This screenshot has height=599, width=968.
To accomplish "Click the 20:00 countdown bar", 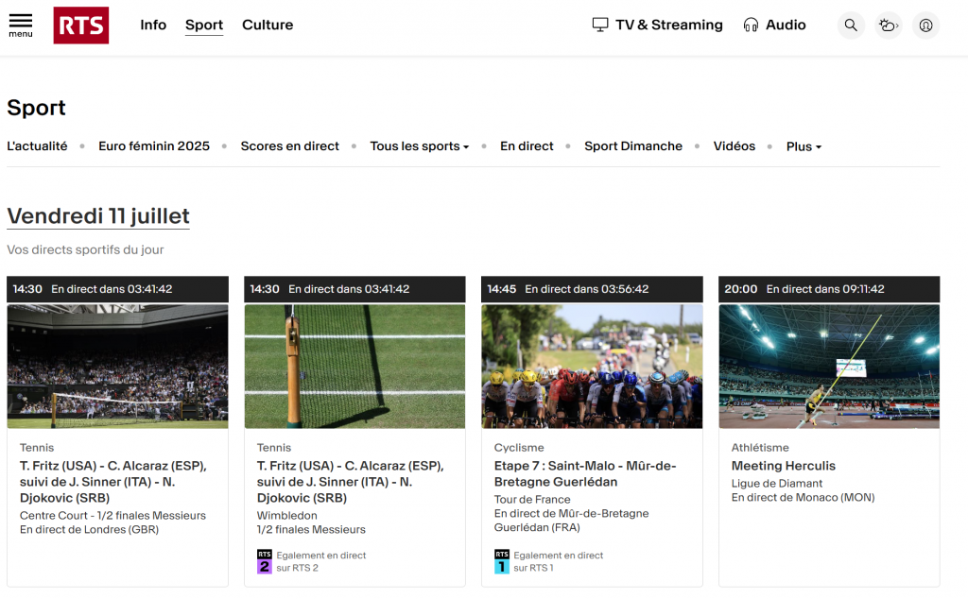I will (x=829, y=289).
